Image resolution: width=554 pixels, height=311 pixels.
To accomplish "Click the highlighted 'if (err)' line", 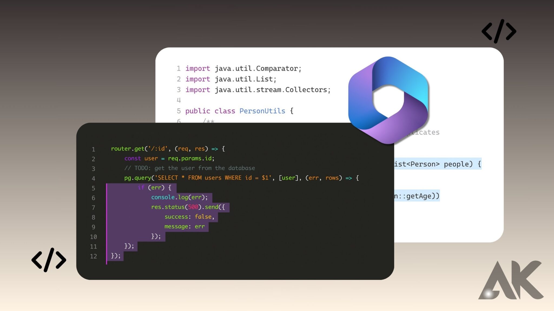I will pos(154,187).
